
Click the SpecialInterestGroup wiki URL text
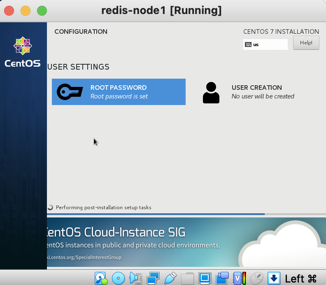coord(84,257)
